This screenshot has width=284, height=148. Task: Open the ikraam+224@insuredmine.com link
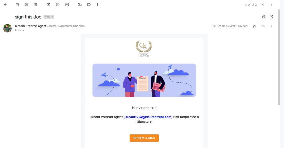click(x=148, y=117)
